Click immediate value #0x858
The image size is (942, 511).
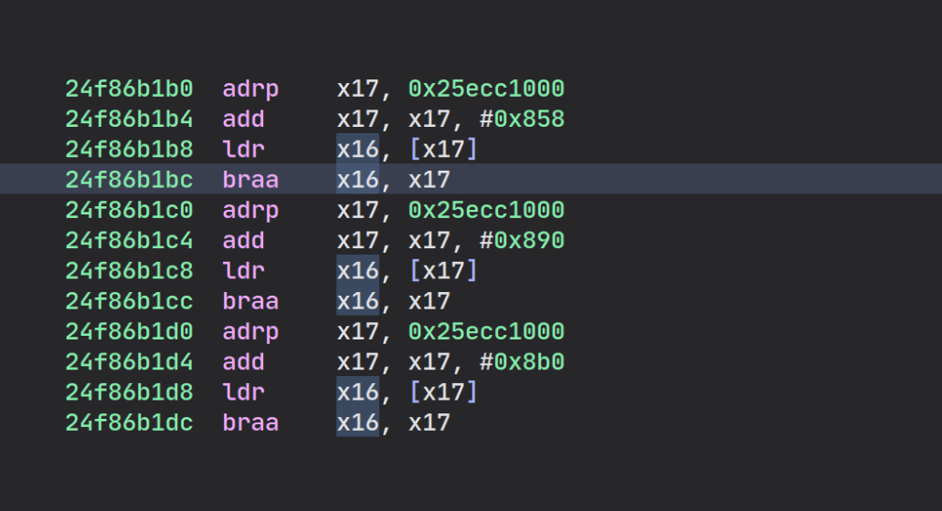click(522, 119)
